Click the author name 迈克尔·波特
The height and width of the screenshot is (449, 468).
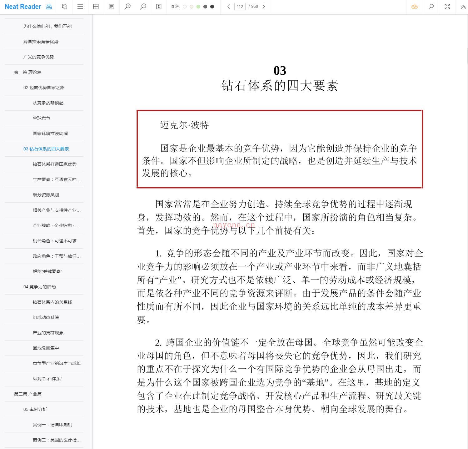click(x=184, y=125)
